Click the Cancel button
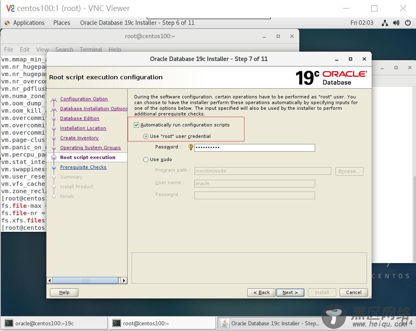Viewport: 416px width, 331px height. (354, 292)
